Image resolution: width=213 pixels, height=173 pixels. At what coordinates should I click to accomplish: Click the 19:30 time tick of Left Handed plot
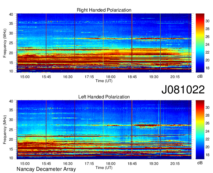tap(154, 164)
